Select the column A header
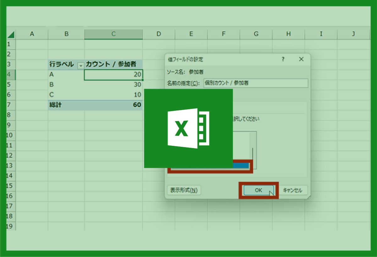Screen dimensions: 377x257 pos(32,34)
